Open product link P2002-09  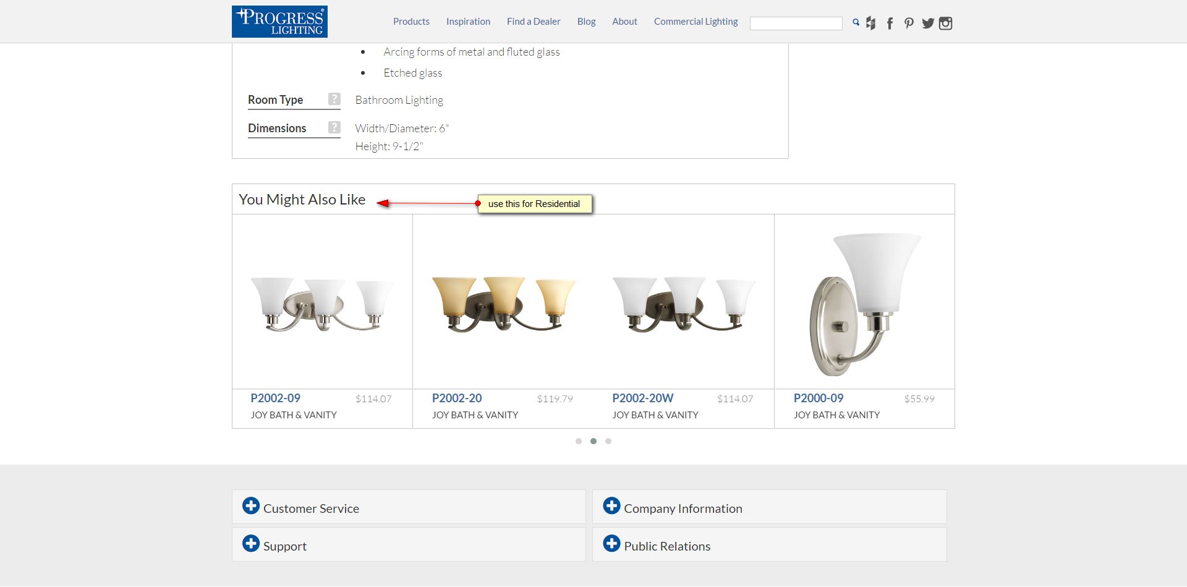coord(275,399)
